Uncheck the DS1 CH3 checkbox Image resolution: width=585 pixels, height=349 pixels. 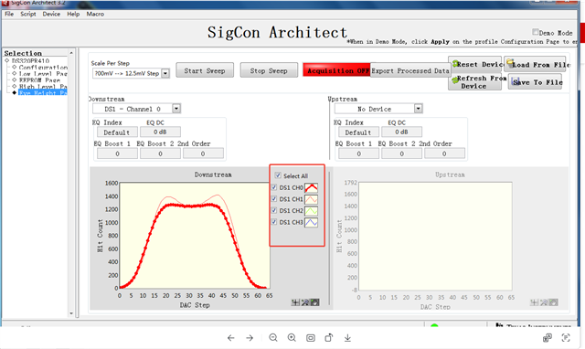coord(274,222)
